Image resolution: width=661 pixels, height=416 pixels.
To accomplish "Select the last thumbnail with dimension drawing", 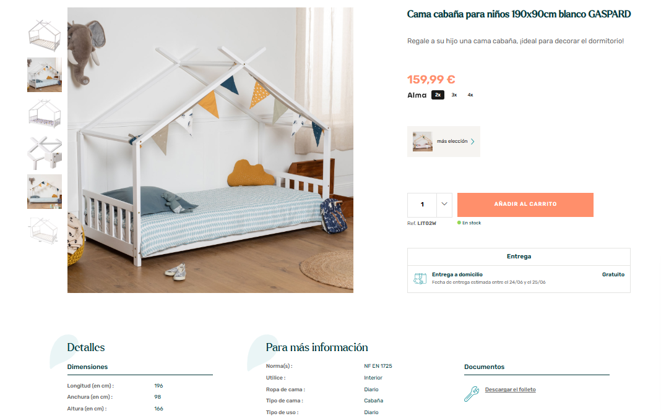I will pos(45,231).
